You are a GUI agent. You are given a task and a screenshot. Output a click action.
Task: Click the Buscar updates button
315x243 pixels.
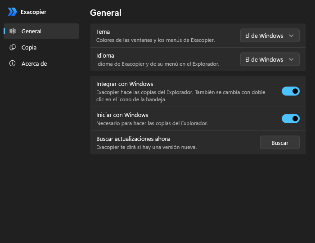pyautogui.click(x=280, y=143)
